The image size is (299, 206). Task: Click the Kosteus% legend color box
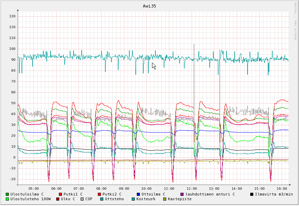(x=133, y=199)
